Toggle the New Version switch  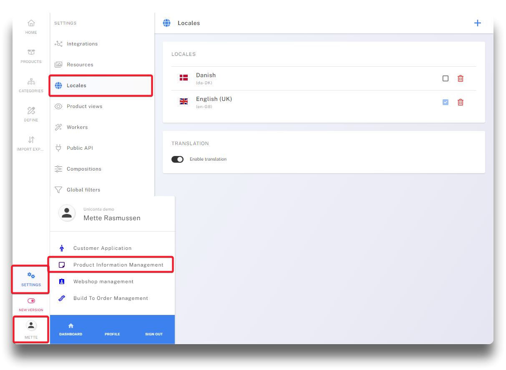pyautogui.click(x=31, y=301)
